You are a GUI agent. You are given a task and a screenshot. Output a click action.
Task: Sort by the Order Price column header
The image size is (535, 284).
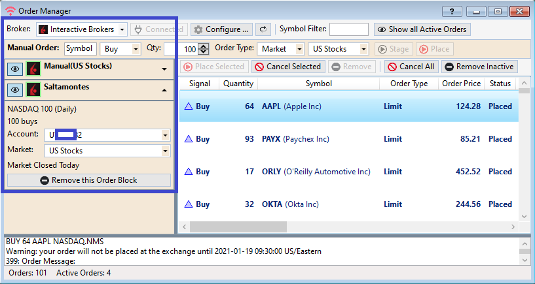coord(460,84)
